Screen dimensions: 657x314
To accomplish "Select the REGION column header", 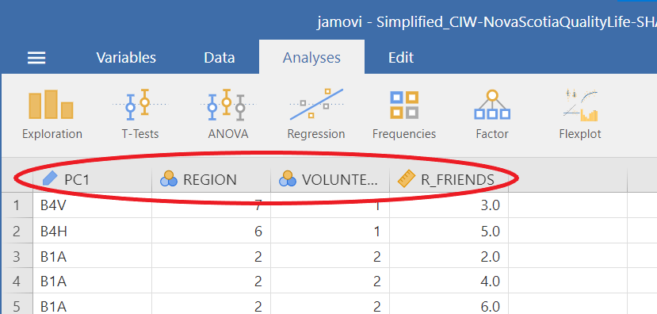I will [x=211, y=180].
